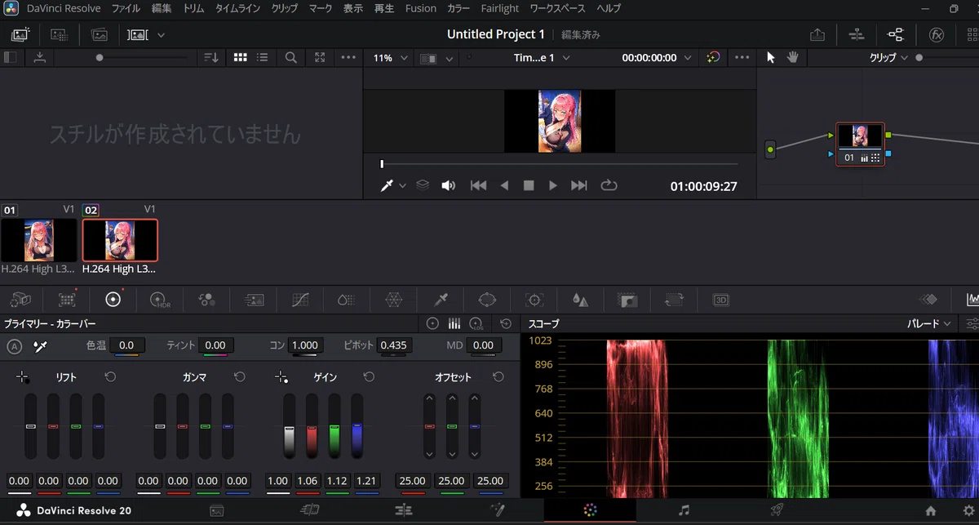Open the RGB Mixer palette icon
Image resolution: width=979 pixels, height=525 pixels.
click(x=207, y=300)
